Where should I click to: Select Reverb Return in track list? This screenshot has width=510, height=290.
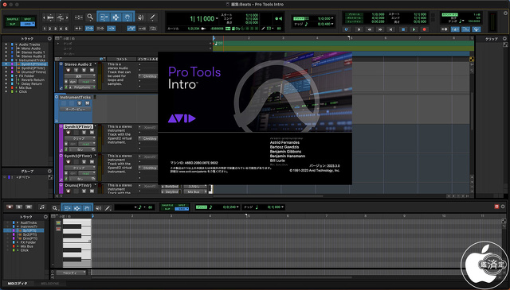click(33, 79)
